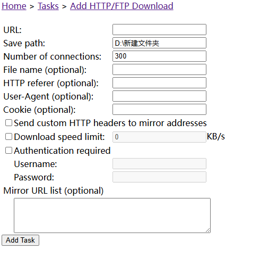260x257 pixels.
Task: Grab the textarea resize handle corner
Action: pyautogui.click(x=208, y=230)
